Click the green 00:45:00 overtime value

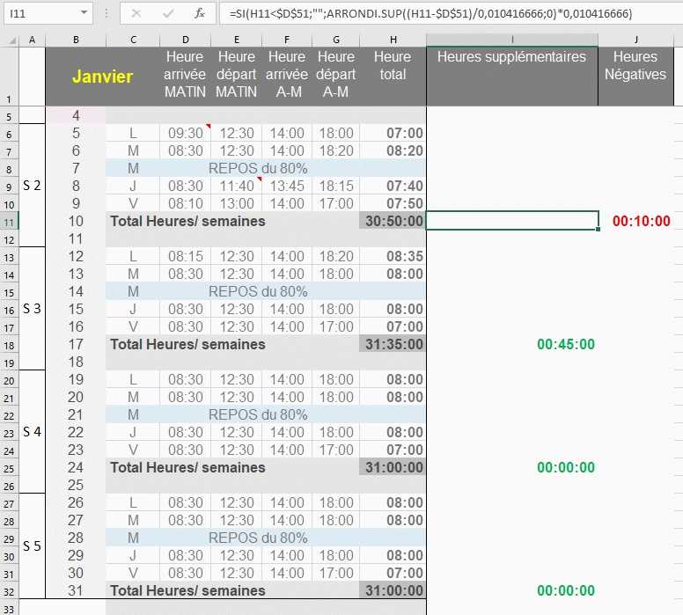pyautogui.click(x=565, y=345)
